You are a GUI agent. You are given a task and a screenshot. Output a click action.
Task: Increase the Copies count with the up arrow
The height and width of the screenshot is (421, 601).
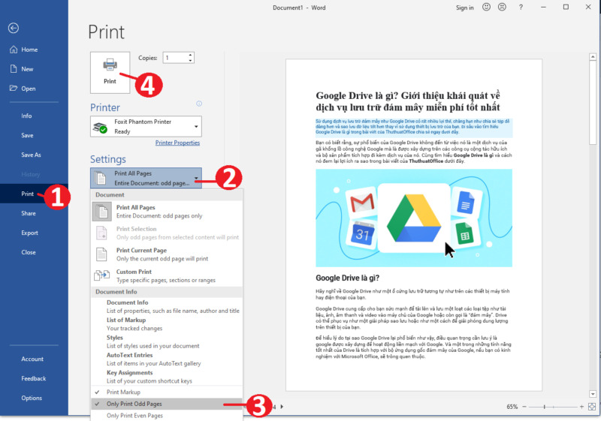click(x=190, y=54)
